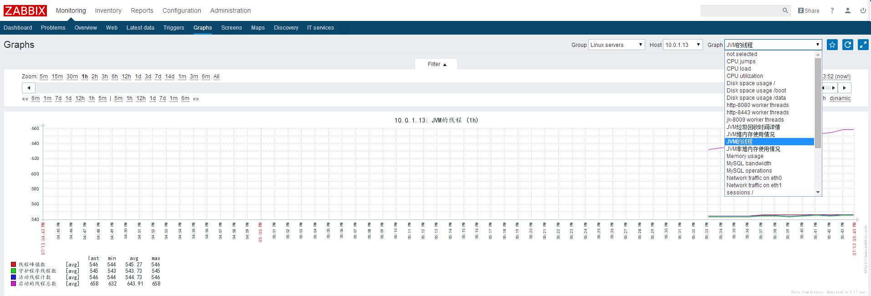Go to the Overview tab
Screen dimensions: 871x296
coord(86,28)
